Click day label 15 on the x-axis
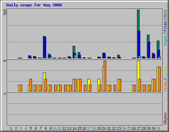 [x=79, y=128]
